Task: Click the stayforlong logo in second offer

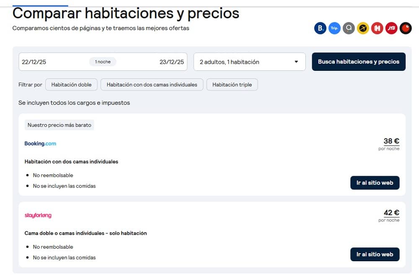Action: click(x=38, y=215)
